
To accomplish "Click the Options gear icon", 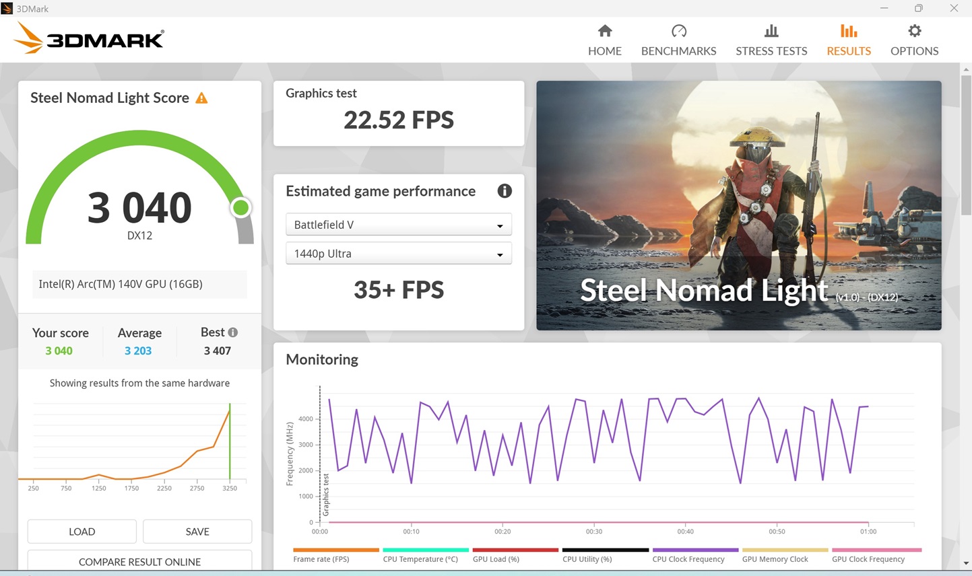I will 914,31.
